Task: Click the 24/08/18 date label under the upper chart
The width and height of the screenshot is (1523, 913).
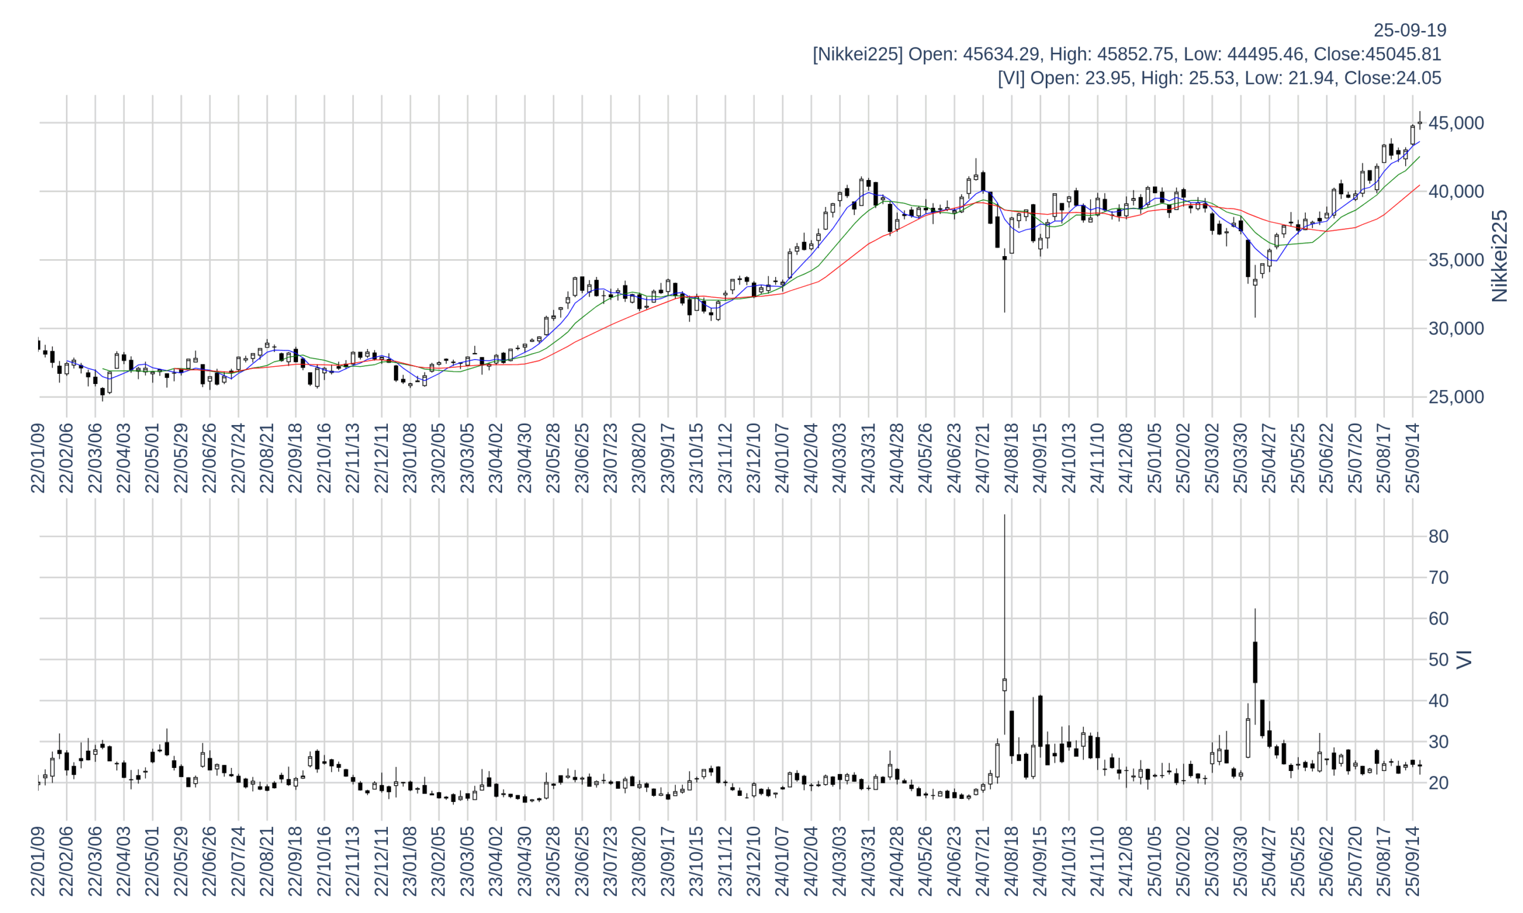Action: click(x=1011, y=458)
